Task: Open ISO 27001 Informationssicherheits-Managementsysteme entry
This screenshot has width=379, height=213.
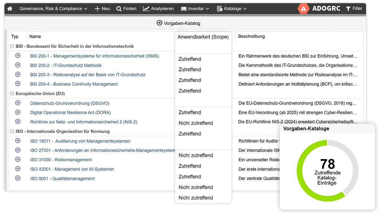Action: 102,151
